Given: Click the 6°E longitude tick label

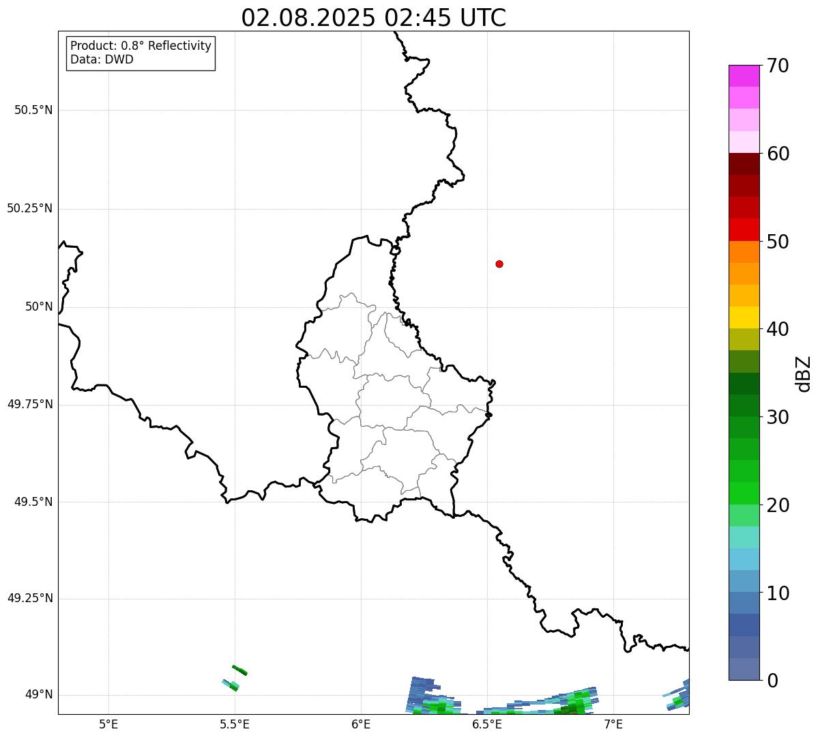Looking at the screenshot, I should pyautogui.click(x=361, y=724).
